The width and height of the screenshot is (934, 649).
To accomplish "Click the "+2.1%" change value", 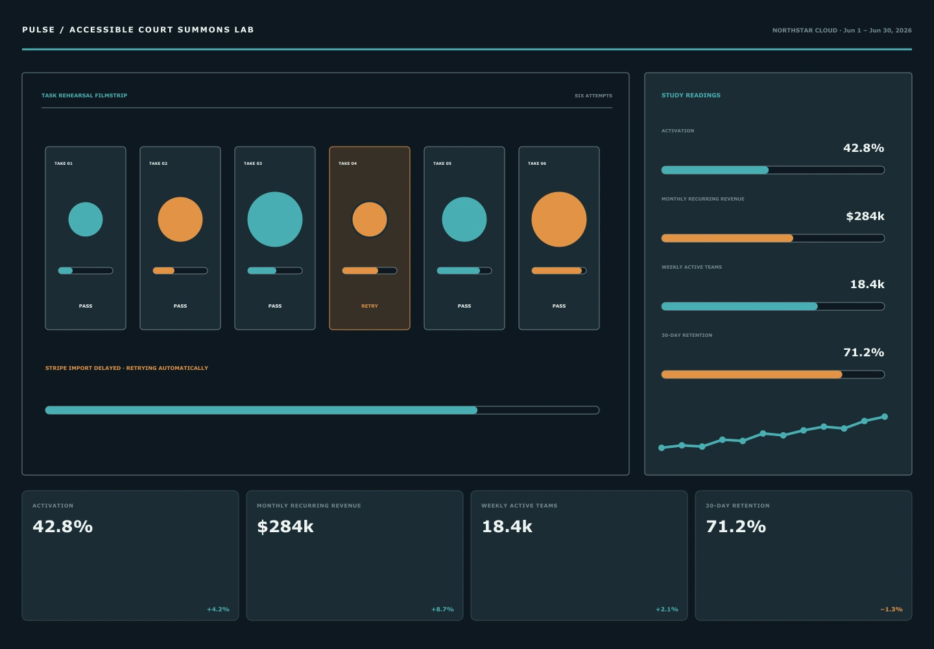I will pyautogui.click(x=667, y=609).
